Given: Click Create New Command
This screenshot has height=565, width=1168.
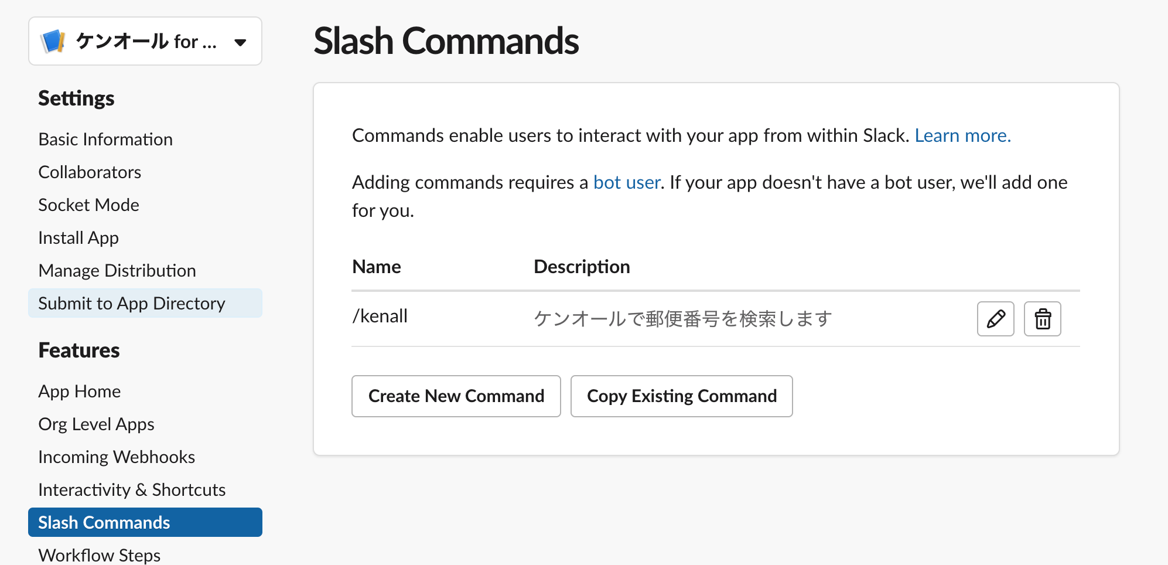Looking at the screenshot, I should (x=456, y=396).
